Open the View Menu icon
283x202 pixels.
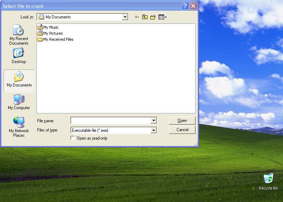pos(162,17)
